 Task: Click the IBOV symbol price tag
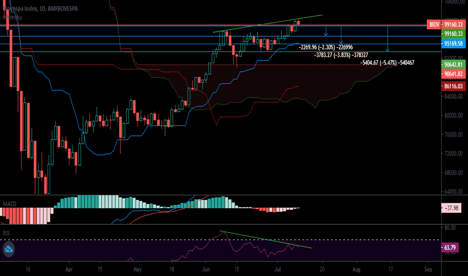coord(434,25)
